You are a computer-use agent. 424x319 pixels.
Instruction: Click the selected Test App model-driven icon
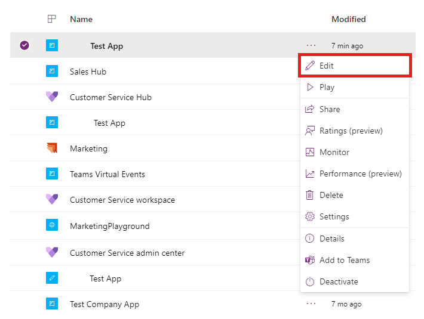pos(52,45)
